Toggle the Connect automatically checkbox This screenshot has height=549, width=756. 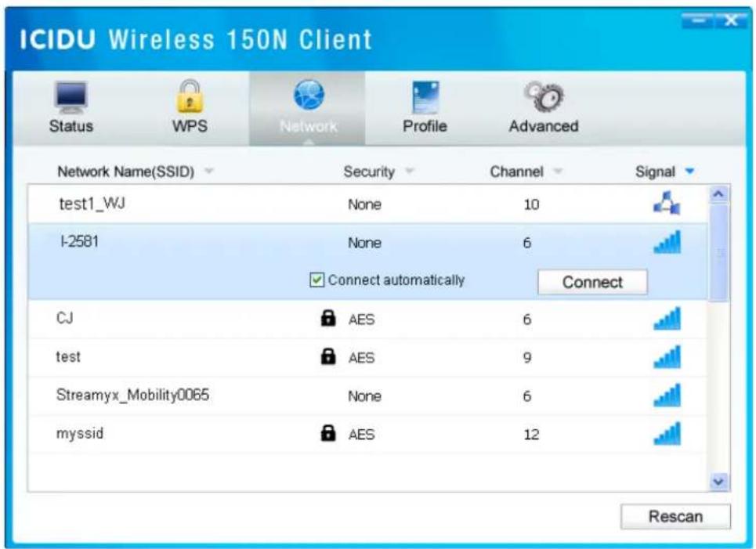click(x=317, y=280)
